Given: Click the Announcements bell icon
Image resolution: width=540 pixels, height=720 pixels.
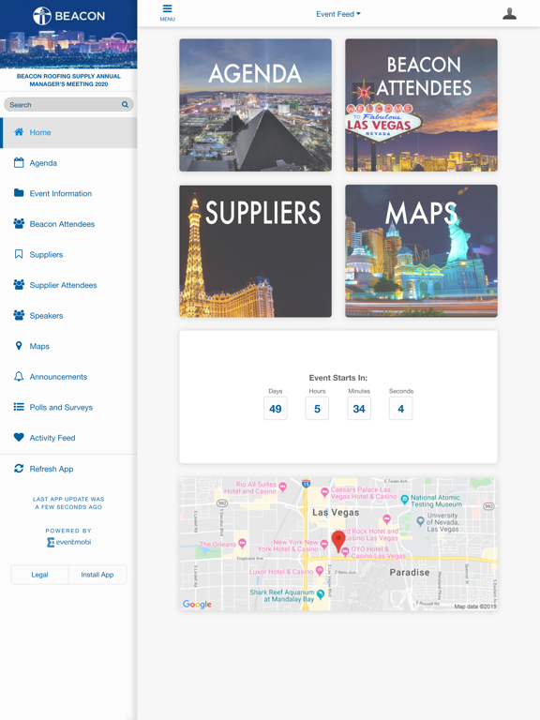Looking at the screenshot, I should (19, 377).
